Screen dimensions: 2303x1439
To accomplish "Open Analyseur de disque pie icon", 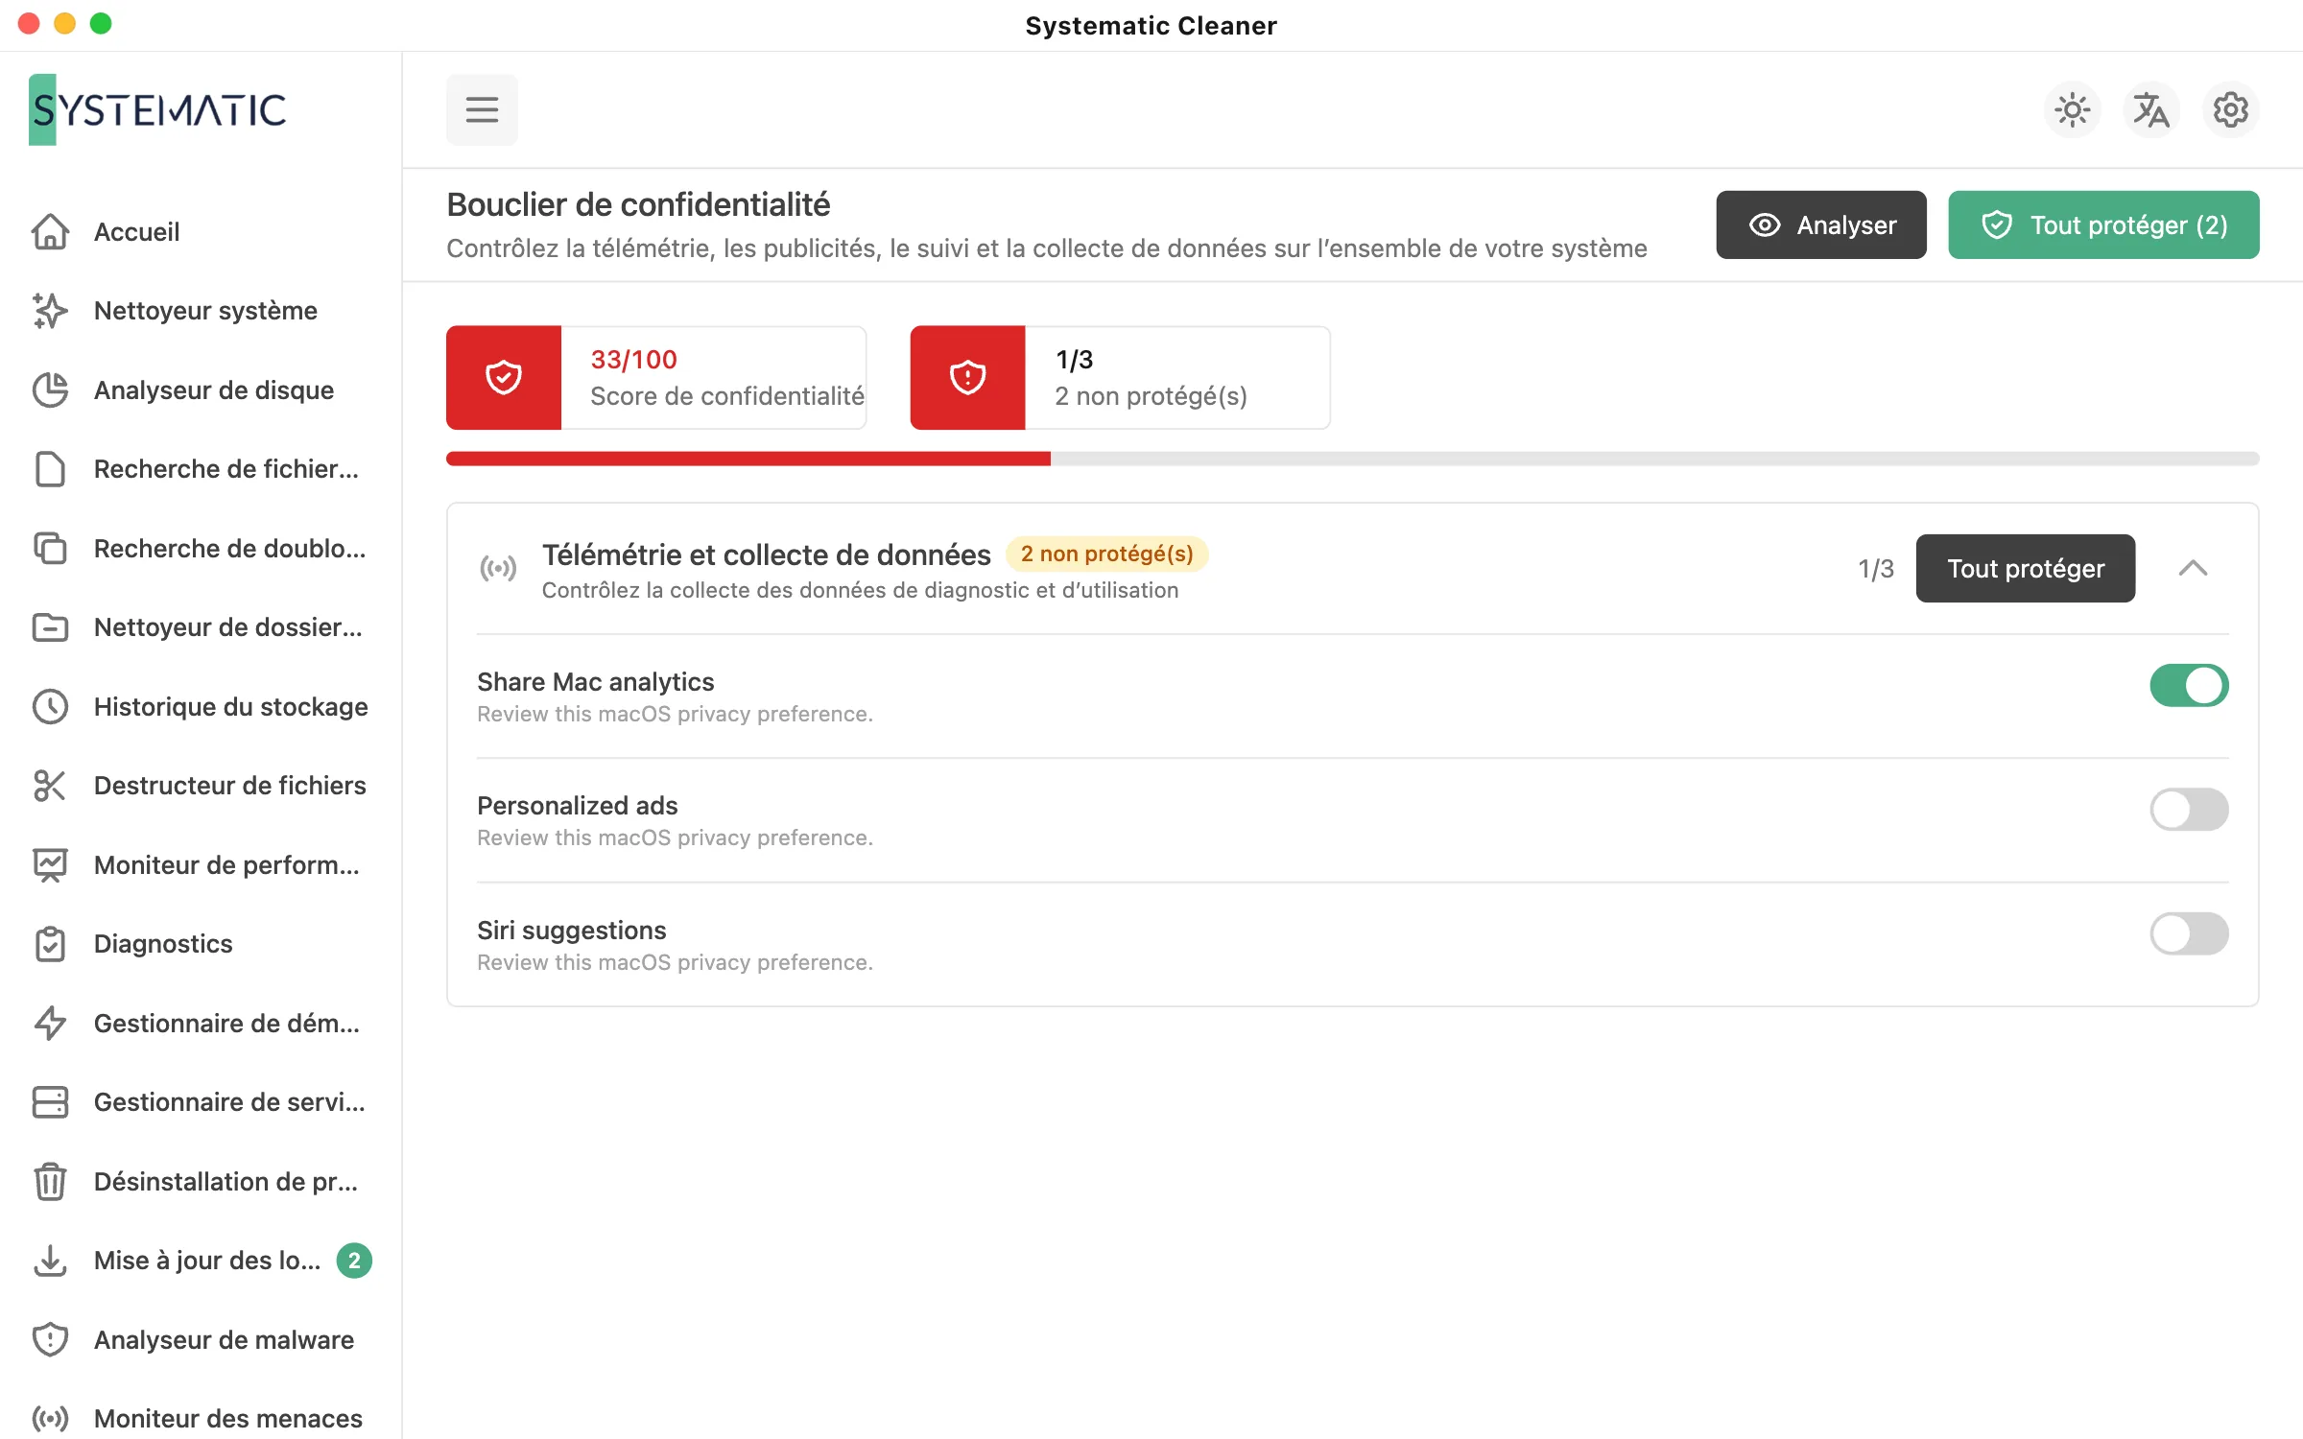I will click(50, 389).
